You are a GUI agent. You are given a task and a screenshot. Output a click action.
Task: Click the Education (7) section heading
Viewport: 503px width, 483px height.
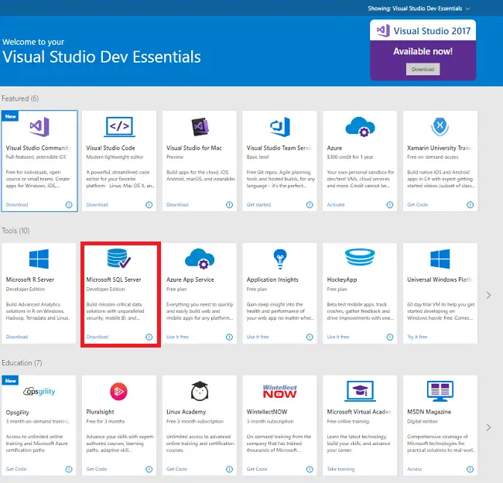22,363
